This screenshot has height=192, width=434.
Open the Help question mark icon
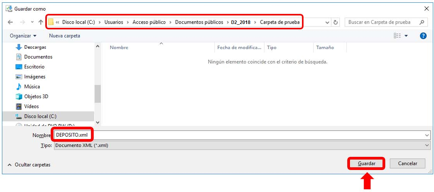coord(423,36)
